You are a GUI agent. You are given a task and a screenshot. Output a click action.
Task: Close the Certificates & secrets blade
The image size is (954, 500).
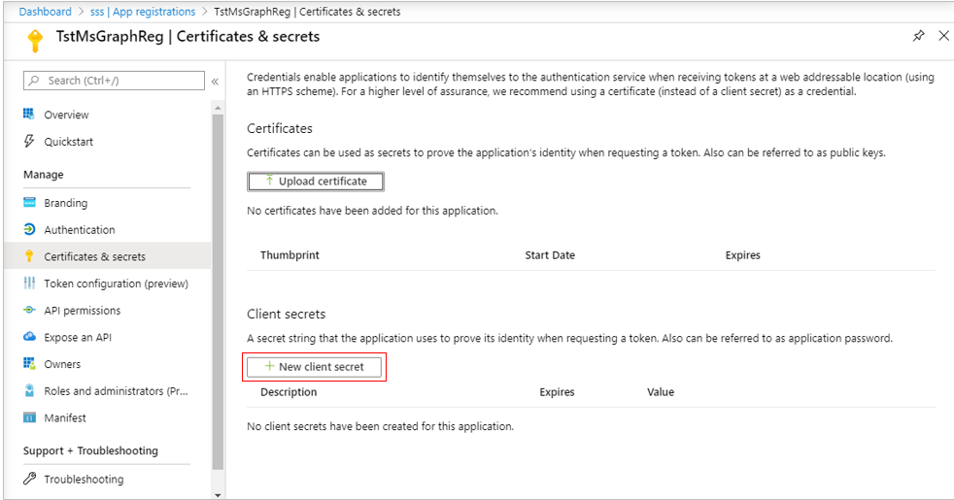coord(943,36)
